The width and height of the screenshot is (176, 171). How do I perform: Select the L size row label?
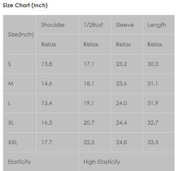click(9, 103)
